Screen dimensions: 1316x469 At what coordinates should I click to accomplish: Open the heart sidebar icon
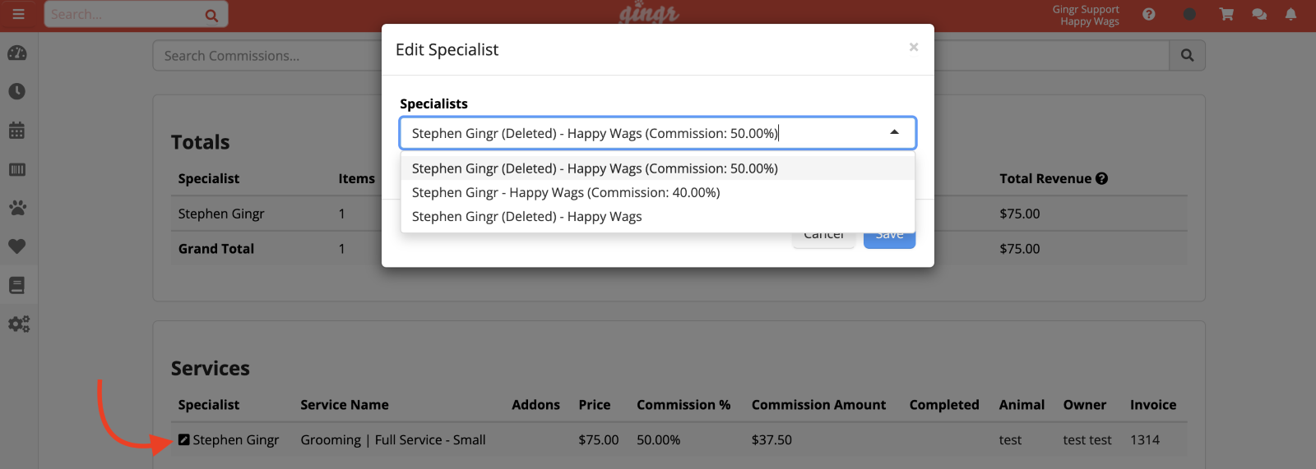click(x=17, y=246)
